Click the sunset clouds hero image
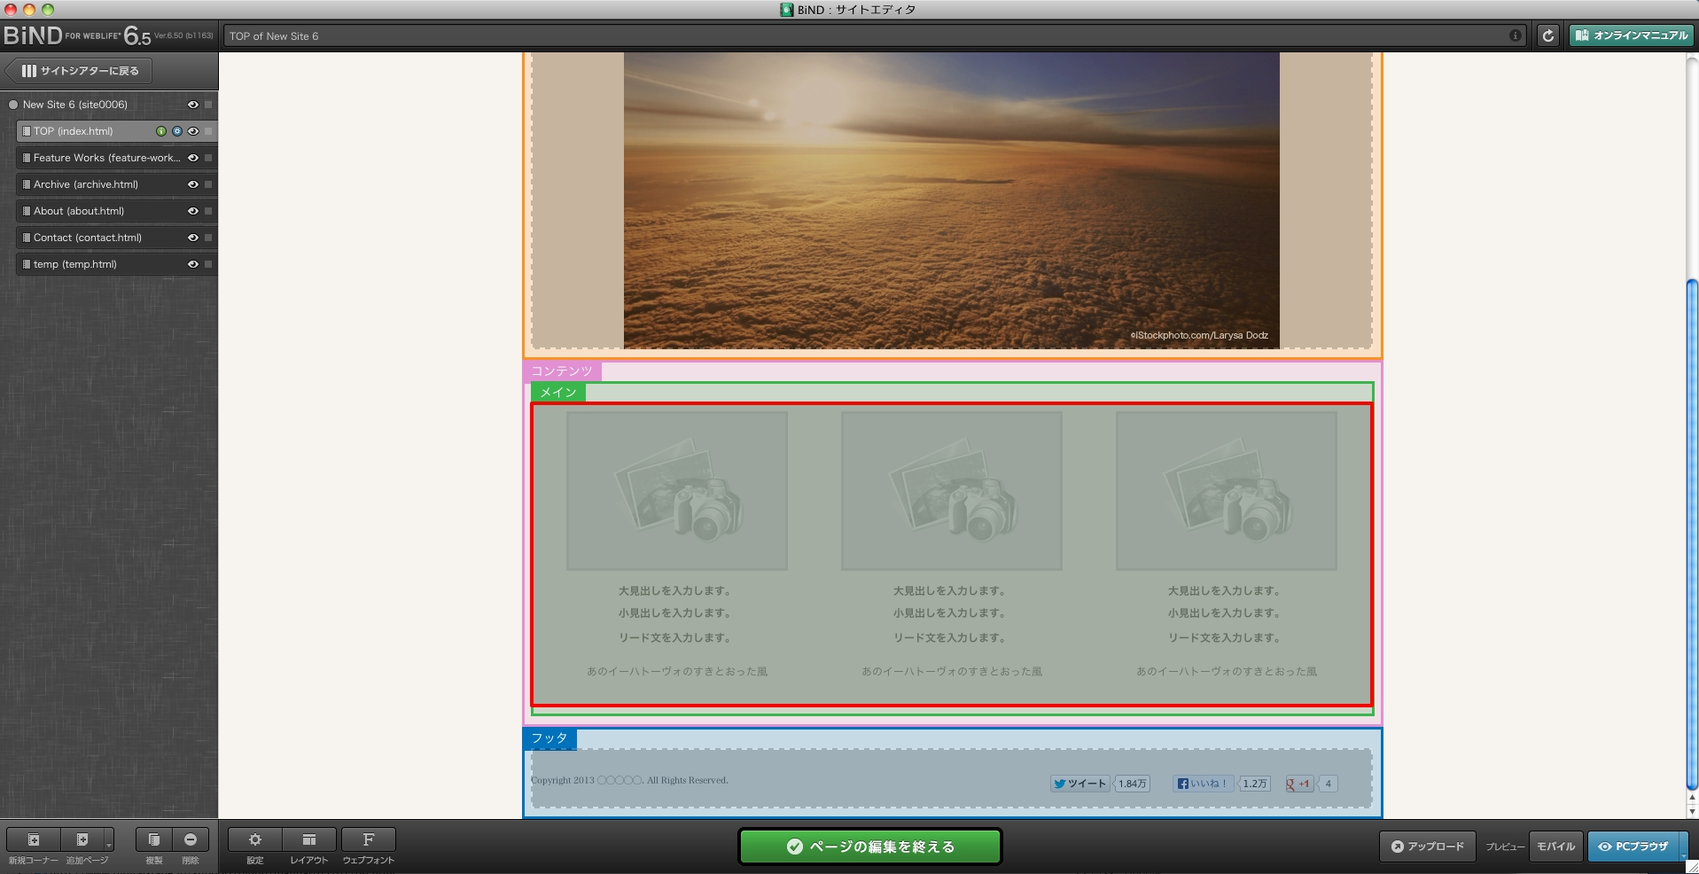Image resolution: width=1699 pixels, height=874 pixels. tap(951, 200)
